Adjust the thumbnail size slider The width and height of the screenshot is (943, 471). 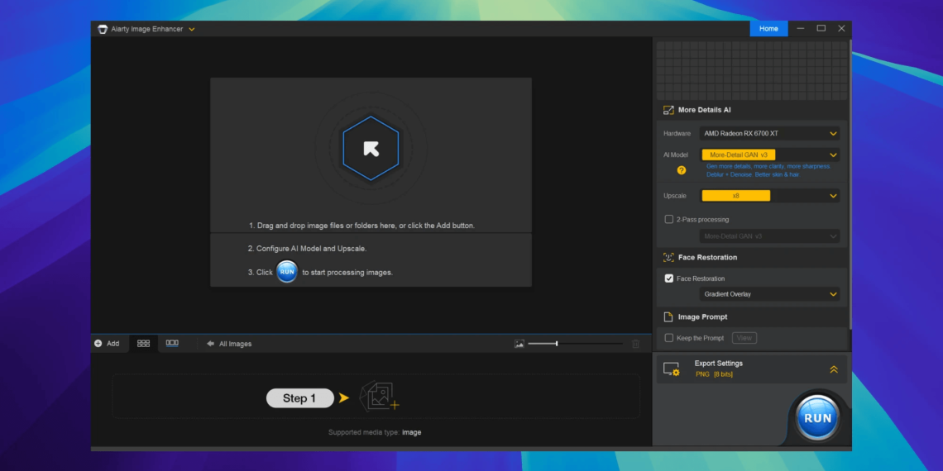click(557, 344)
